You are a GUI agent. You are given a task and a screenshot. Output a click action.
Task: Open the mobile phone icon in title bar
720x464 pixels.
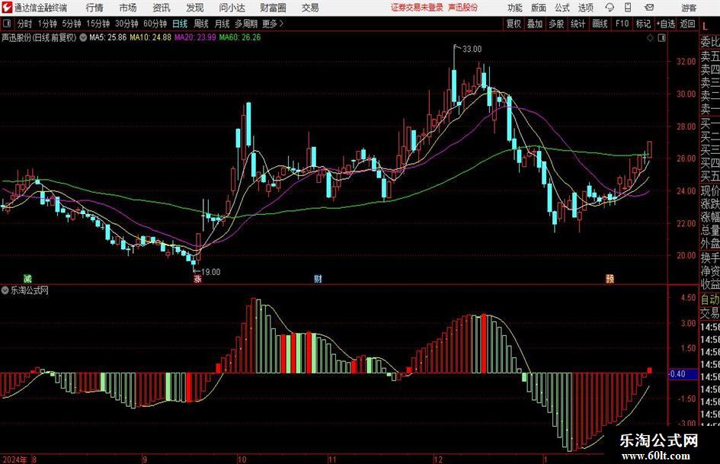628,8
